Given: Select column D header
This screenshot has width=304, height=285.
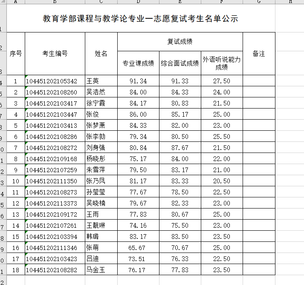Looking at the screenshot, I should (138, 2).
